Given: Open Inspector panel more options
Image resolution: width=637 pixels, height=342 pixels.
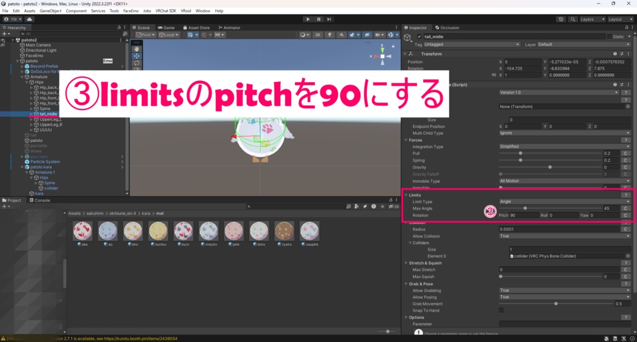Looking at the screenshot, I should click(632, 27).
